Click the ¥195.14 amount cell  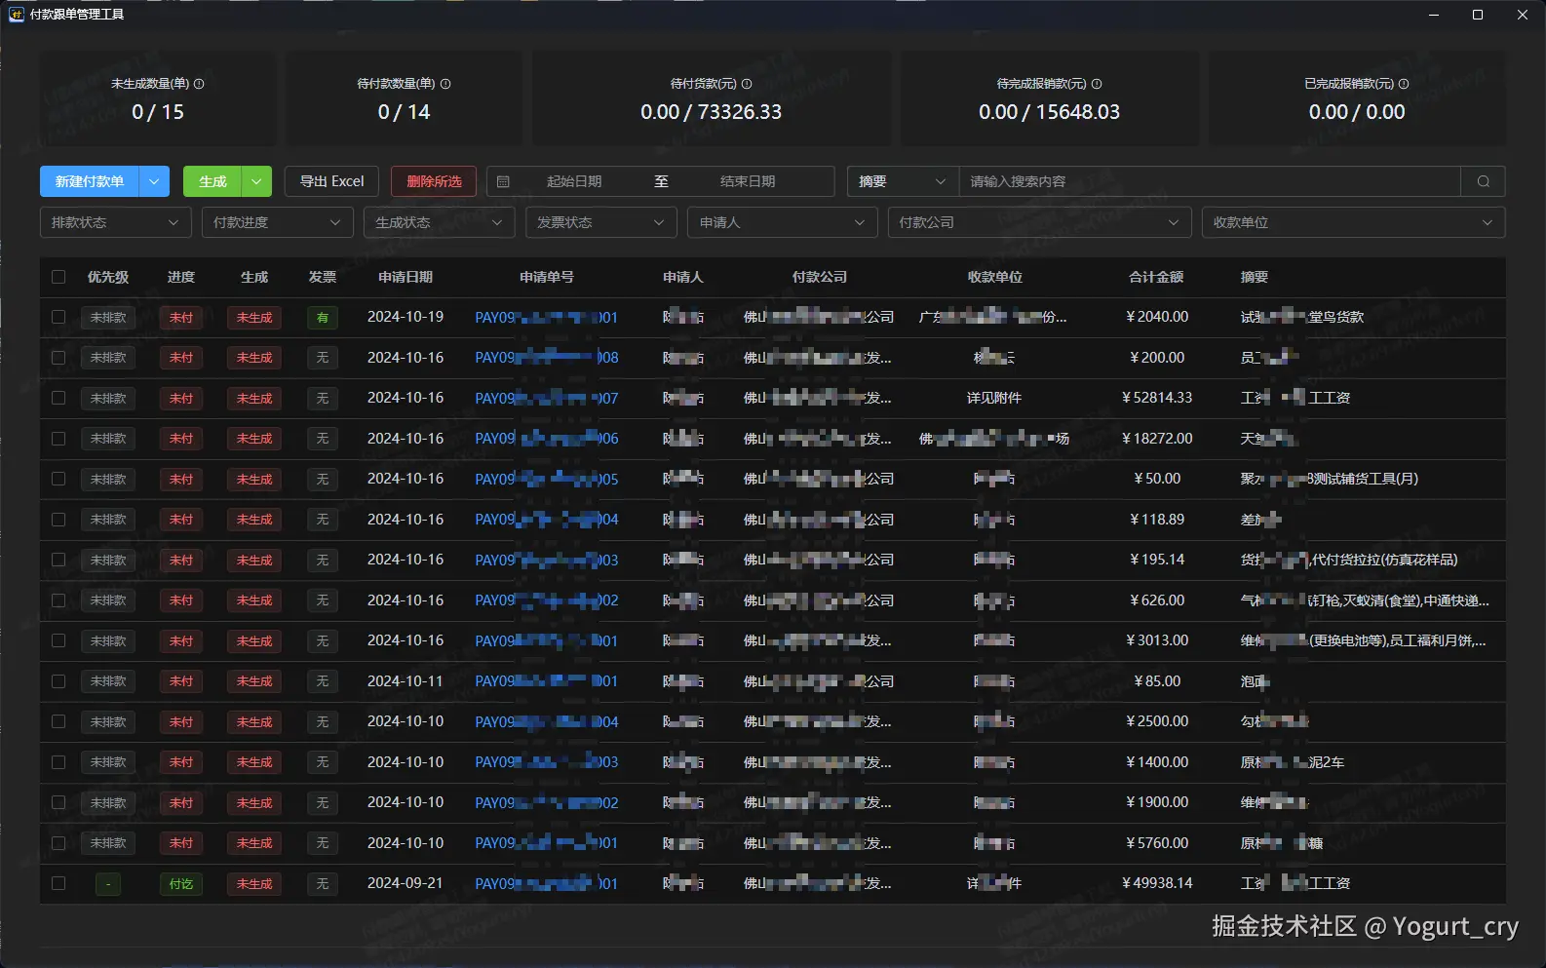(1157, 560)
